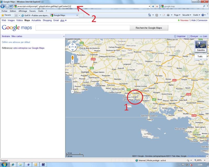This screenshot has width=209, height=167.
Task: Pan the map down with arrow
Action: [73, 50]
